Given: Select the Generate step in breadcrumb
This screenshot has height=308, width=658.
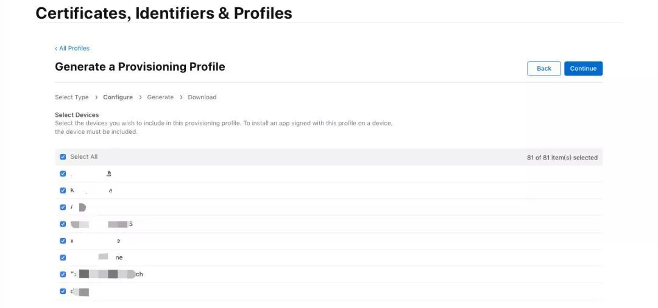Looking at the screenshot, I should tap(160, 97).
